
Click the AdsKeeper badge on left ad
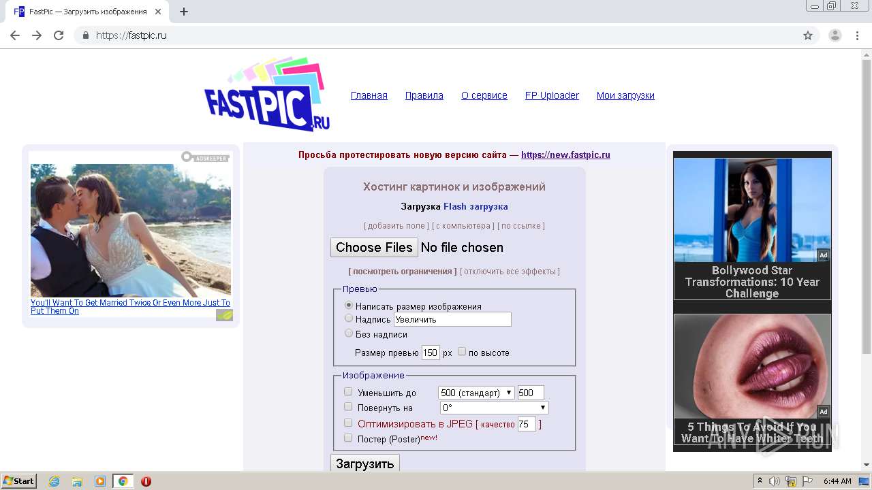pos(205,157)
